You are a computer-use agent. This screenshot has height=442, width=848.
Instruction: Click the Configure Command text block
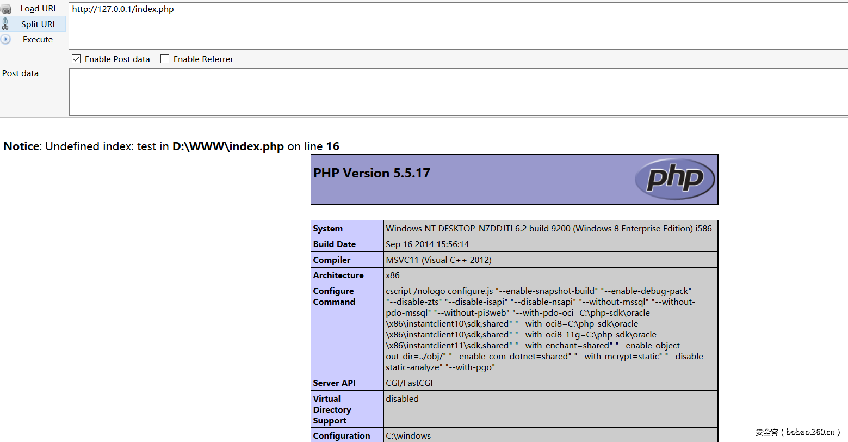click(547, 329)
